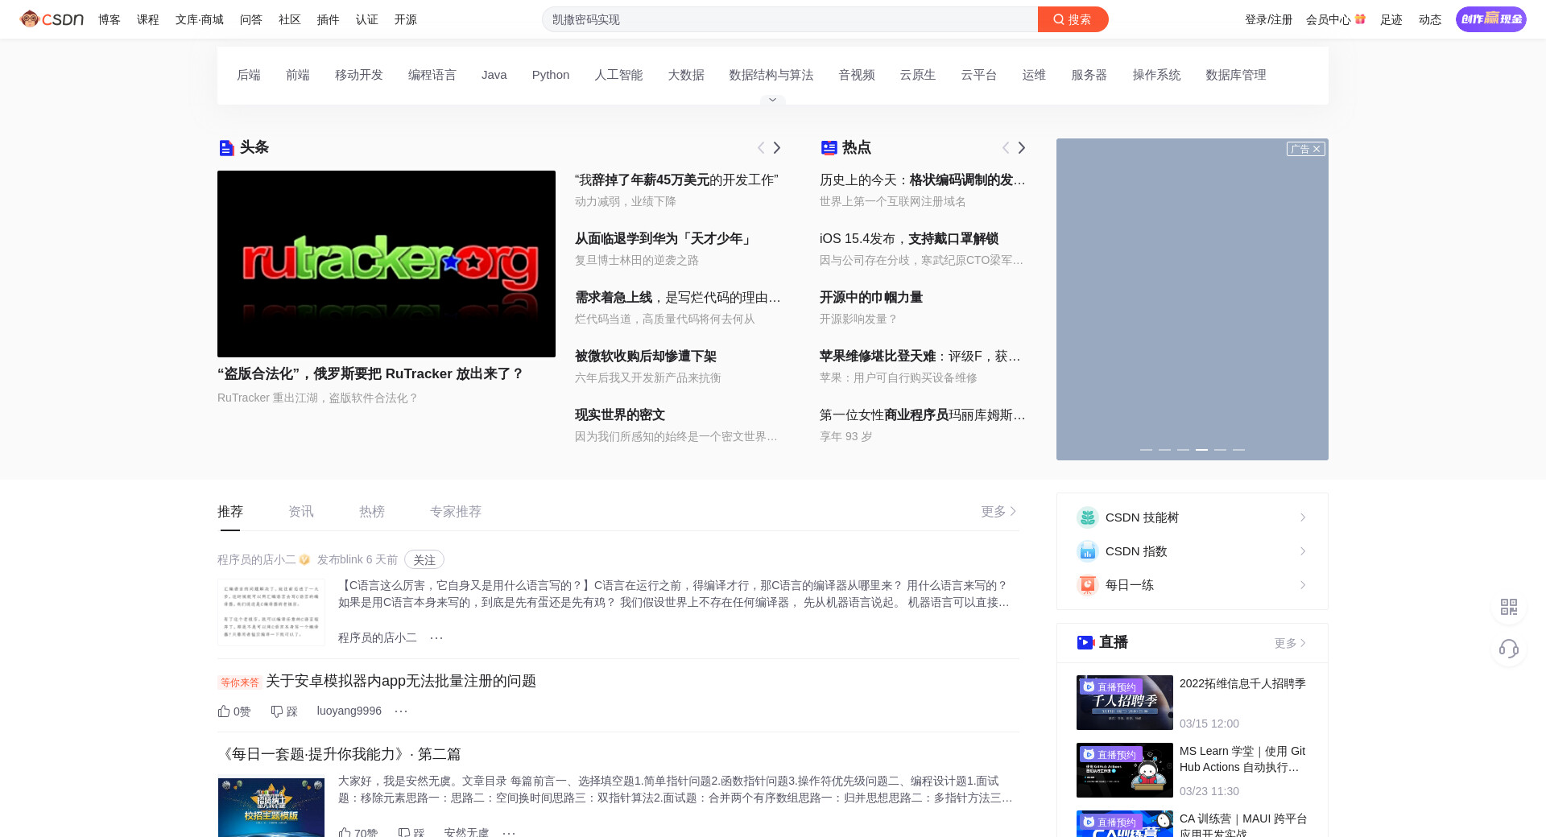The image size is (1546, 837).
Task: Close the advertisement using the 广告 X
Action: (1316, 149)
